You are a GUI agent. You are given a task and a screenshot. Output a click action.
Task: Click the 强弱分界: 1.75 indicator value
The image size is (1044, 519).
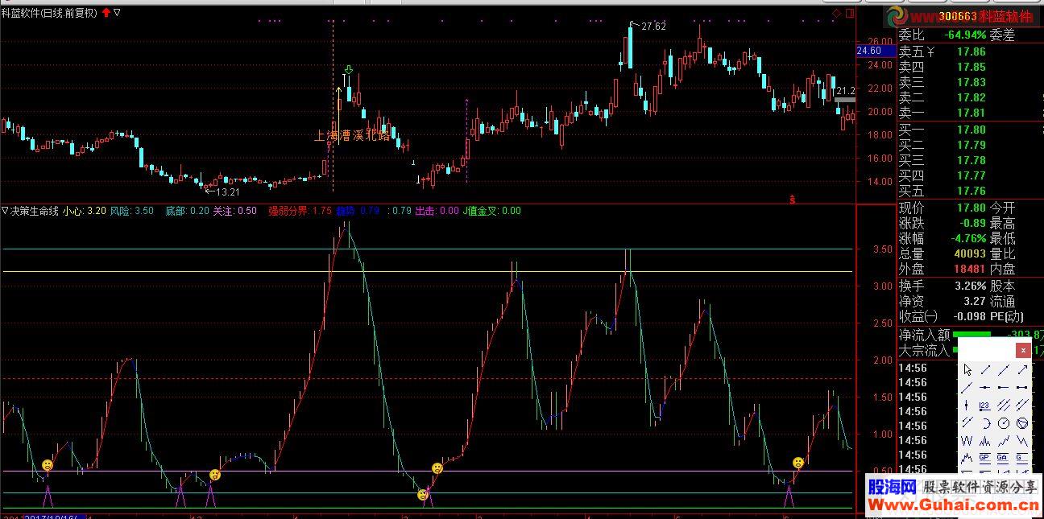(300, 211)
